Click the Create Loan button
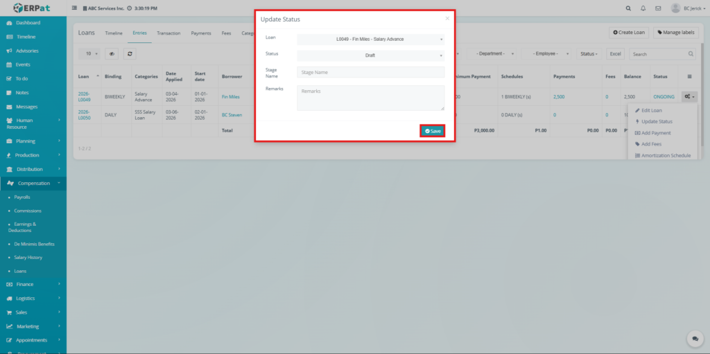This screenshot has width=710, height=354. point(629,33)
